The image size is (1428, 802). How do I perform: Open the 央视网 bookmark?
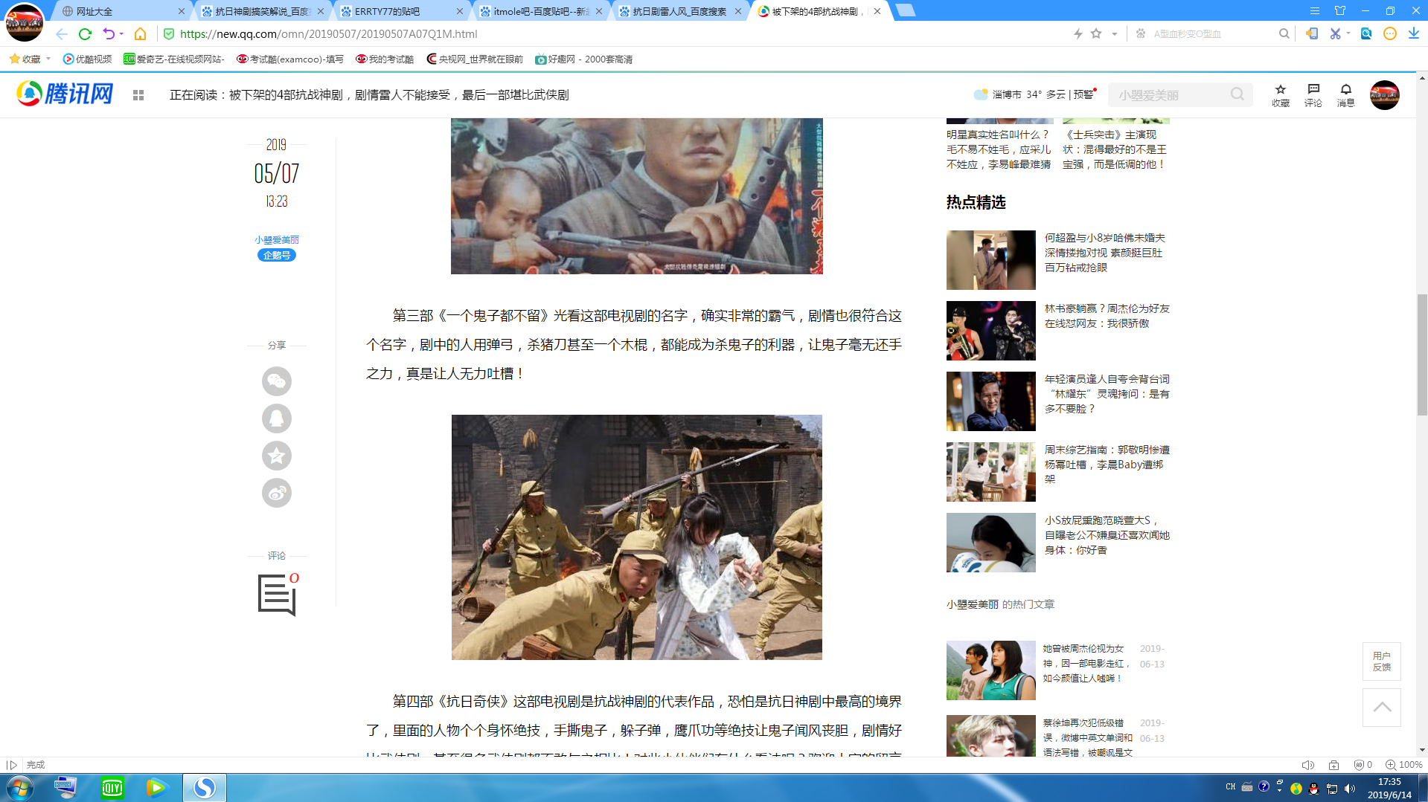click(x=475, y=59)
